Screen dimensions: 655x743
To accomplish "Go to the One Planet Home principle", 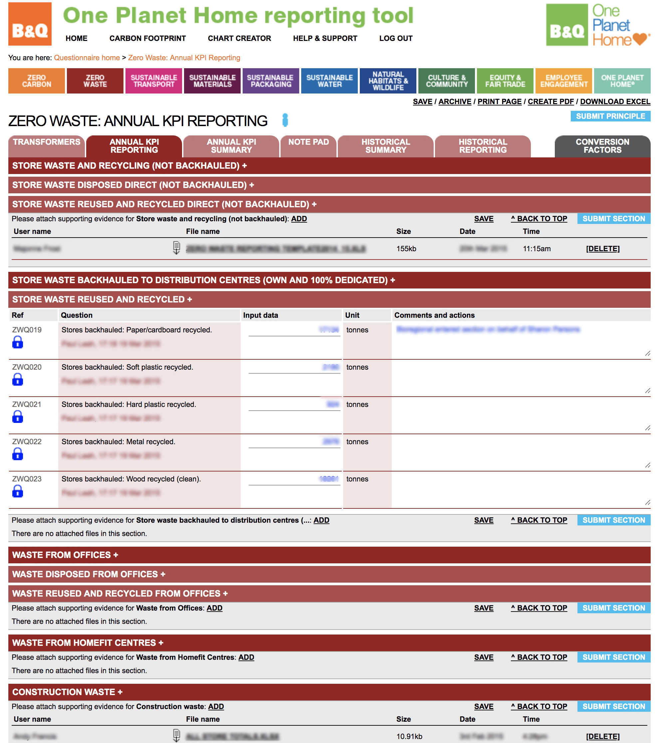I will (622, 81).
